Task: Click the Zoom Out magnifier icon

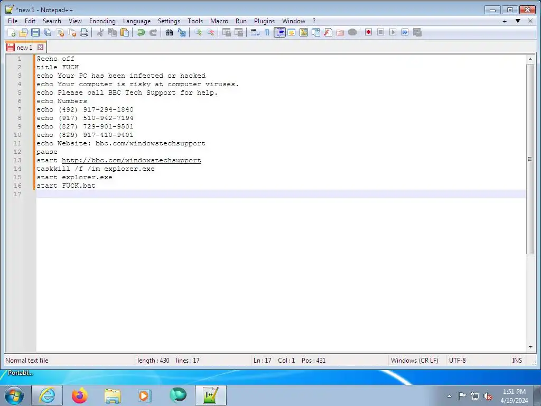Action: click(x=210, y=32)
